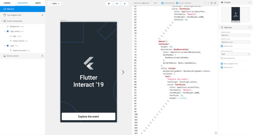Click the Welcome label above the canvas
Viewport: 253px width, 135px height.
64,20
